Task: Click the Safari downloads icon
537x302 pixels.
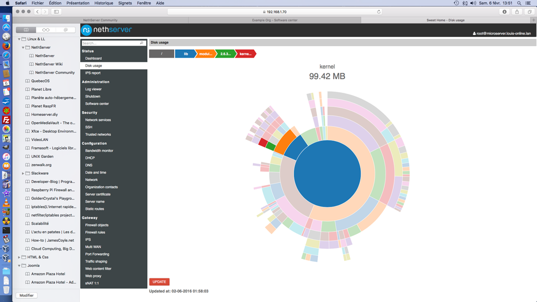Action: click(x=504, y=12)
